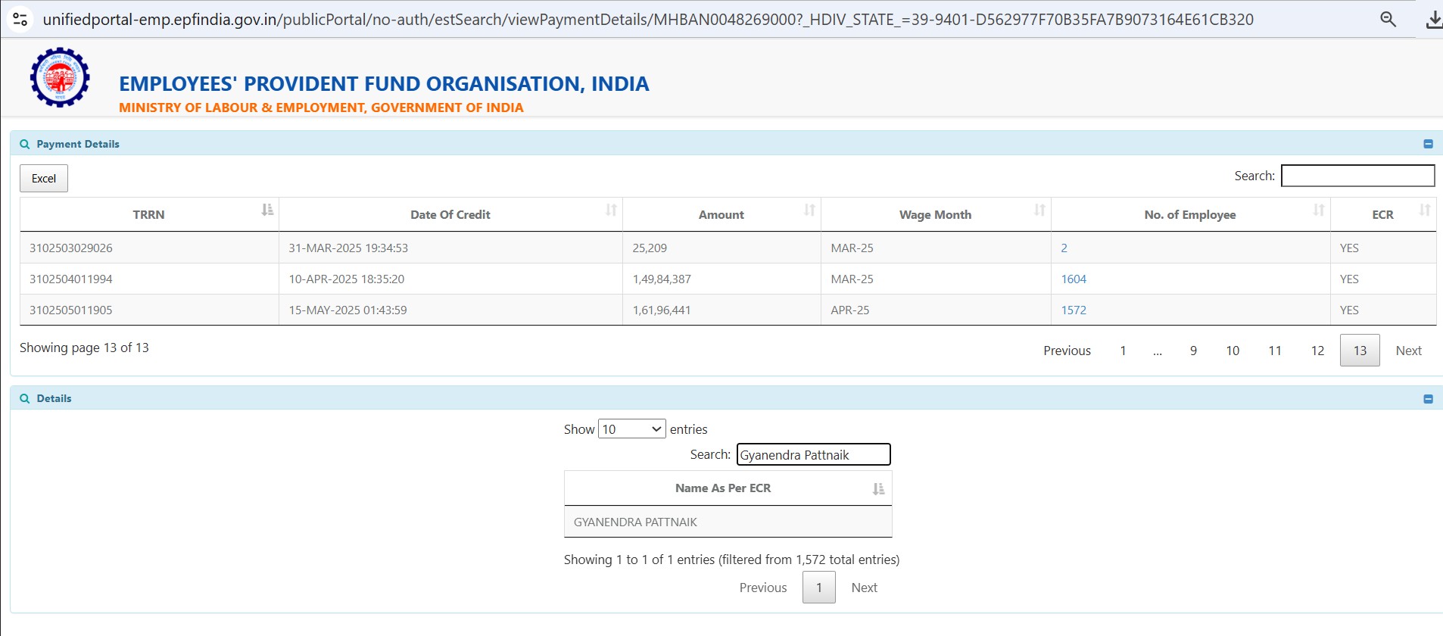Collapse the Payment Details panel
Screen dimensions: 1443x636
[x=1428, y=144]
